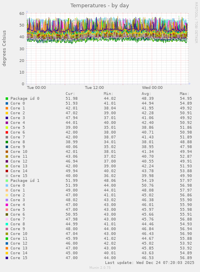Click the 'Munin 2.0.75' version footer
This screenshot has width=200, height=272.
100,268
